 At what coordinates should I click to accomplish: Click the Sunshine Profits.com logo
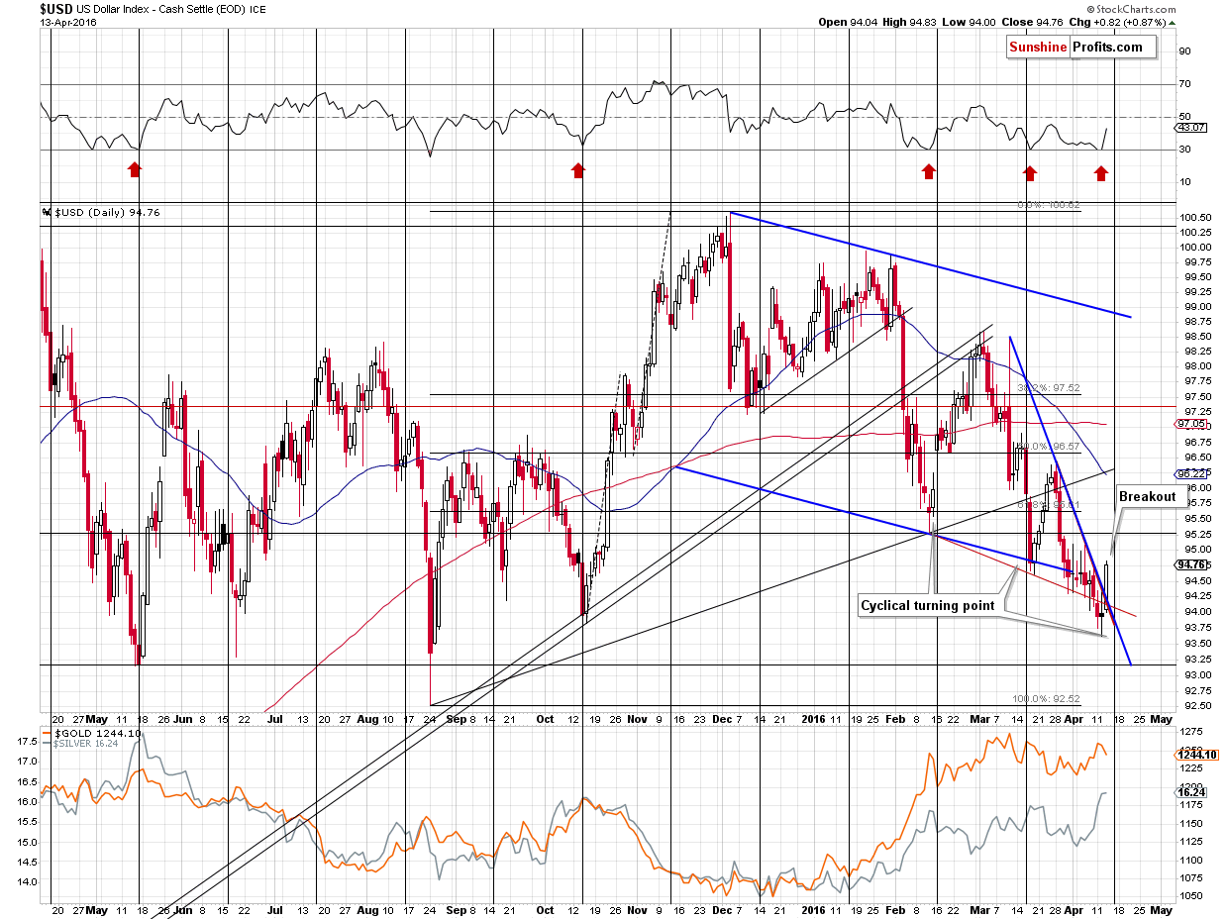pyautogui.click(x=1080, y=47)
